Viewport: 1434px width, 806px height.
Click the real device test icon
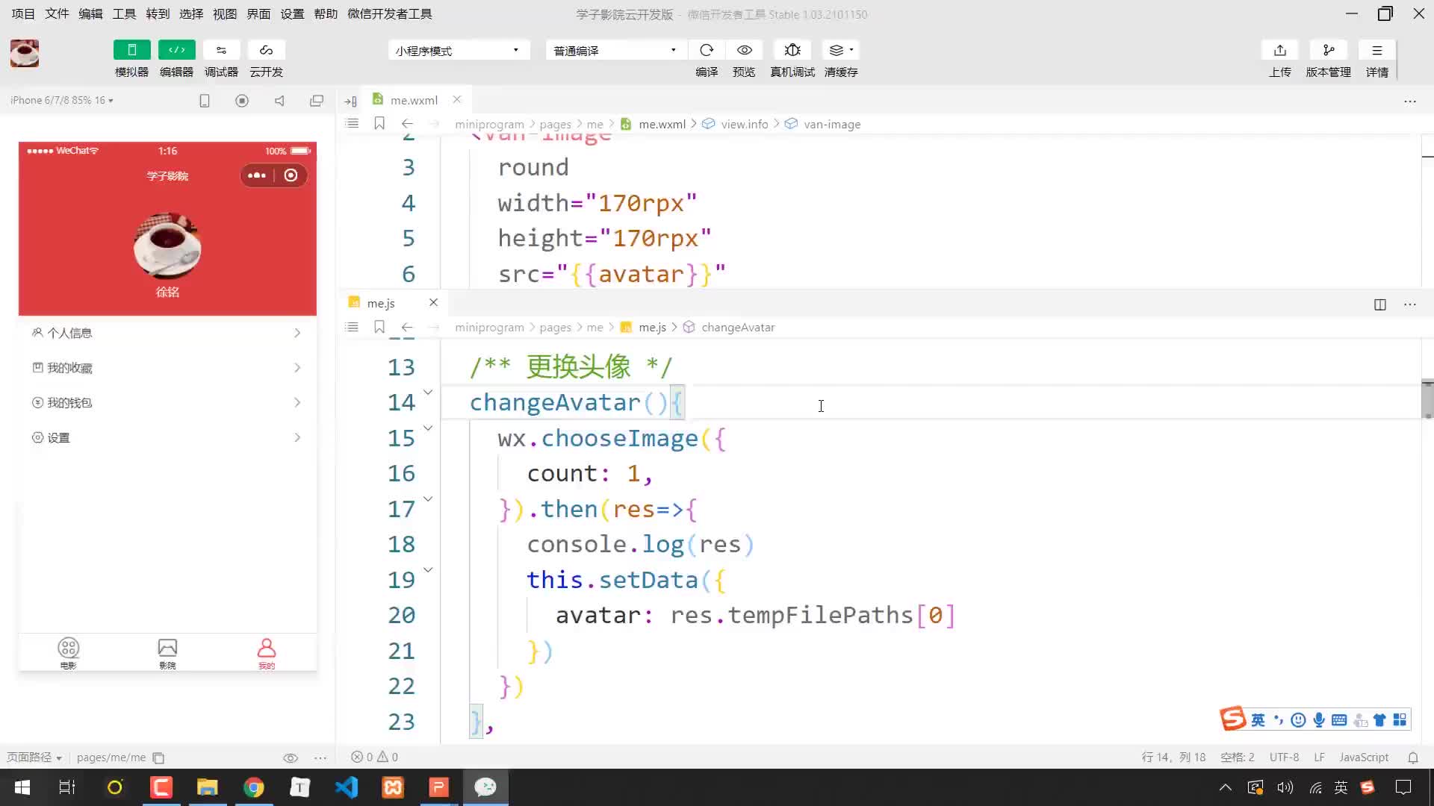point(793,50)
